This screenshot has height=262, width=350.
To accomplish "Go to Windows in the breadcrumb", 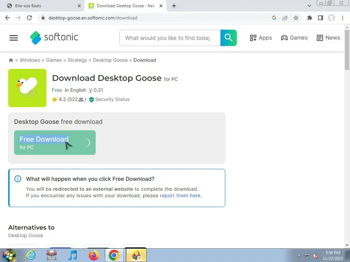I will (x=30, y=60).
